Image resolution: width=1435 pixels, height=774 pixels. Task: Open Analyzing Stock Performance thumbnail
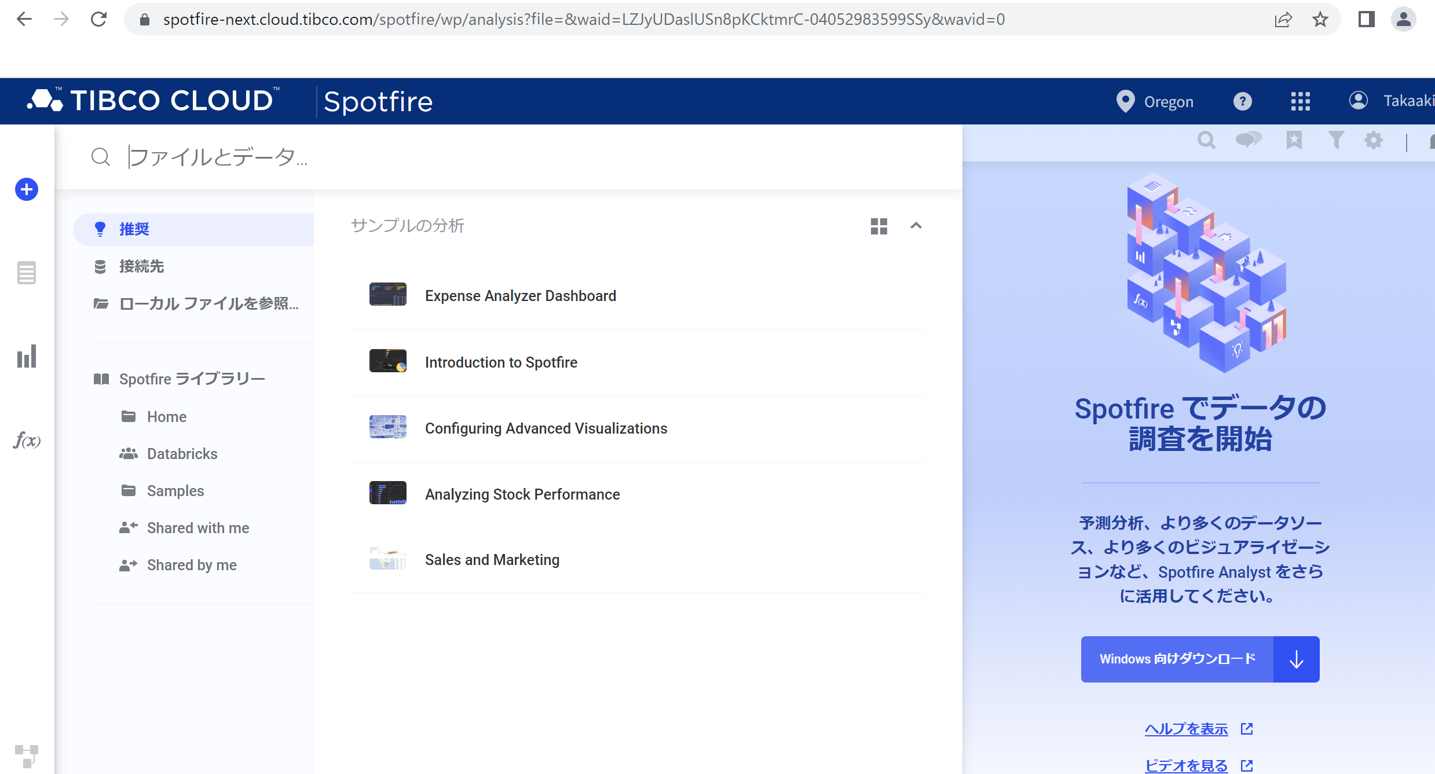pyautogui.click(x=388, y=493)
